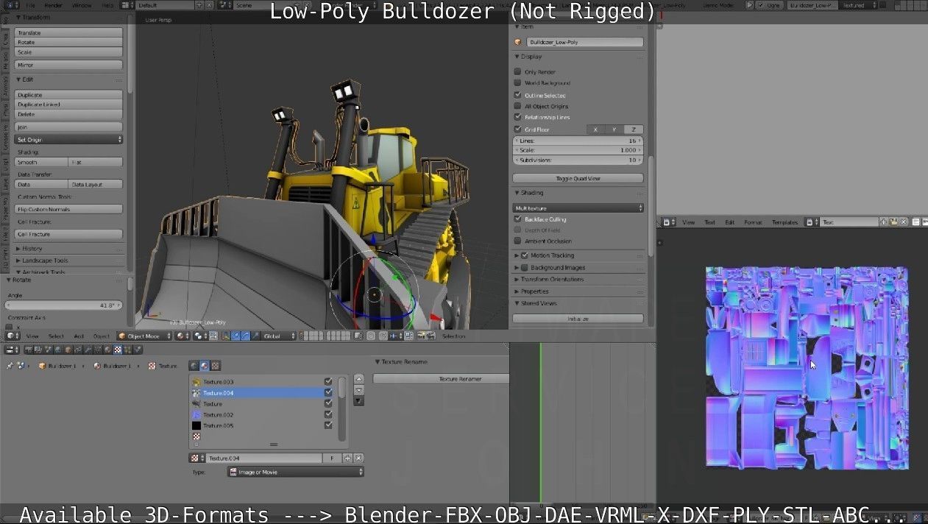Select the scale manipulator icon
The height and width of the screenshot is (524, 928).
pos(255,336)
